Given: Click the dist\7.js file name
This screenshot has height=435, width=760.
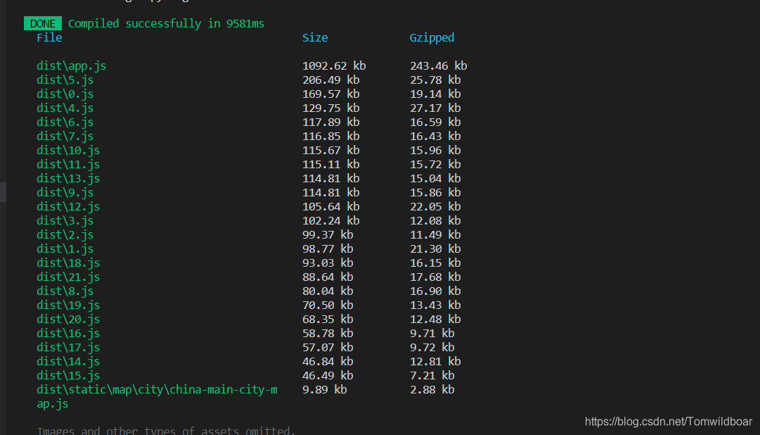Looking at the screenshot, I should [65, 136].
